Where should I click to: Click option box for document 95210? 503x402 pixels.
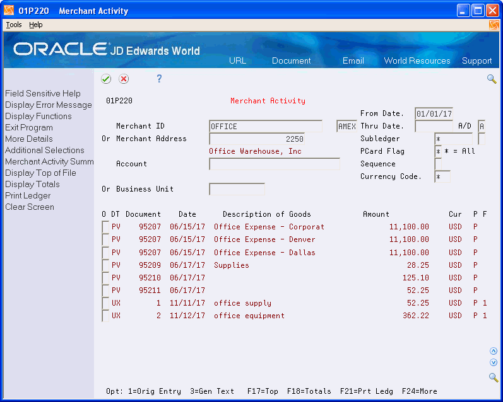(x=105, y=278)
